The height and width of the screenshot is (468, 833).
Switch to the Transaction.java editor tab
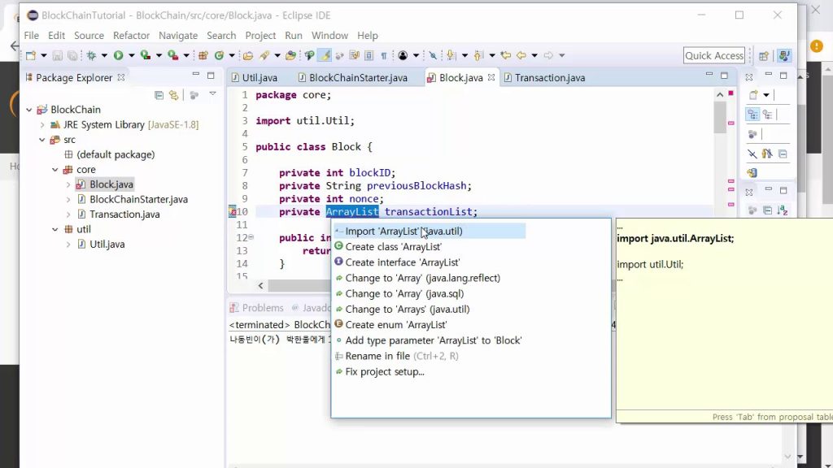click(x=544, y=77)
